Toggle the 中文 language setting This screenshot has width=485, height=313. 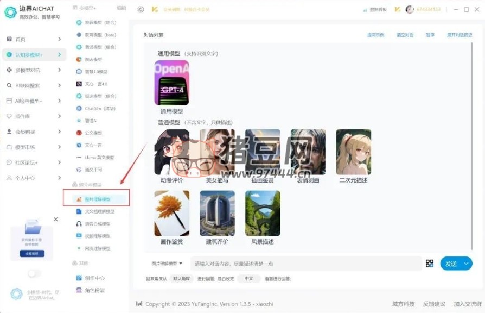pyautogui.click(x=249, y=279)
